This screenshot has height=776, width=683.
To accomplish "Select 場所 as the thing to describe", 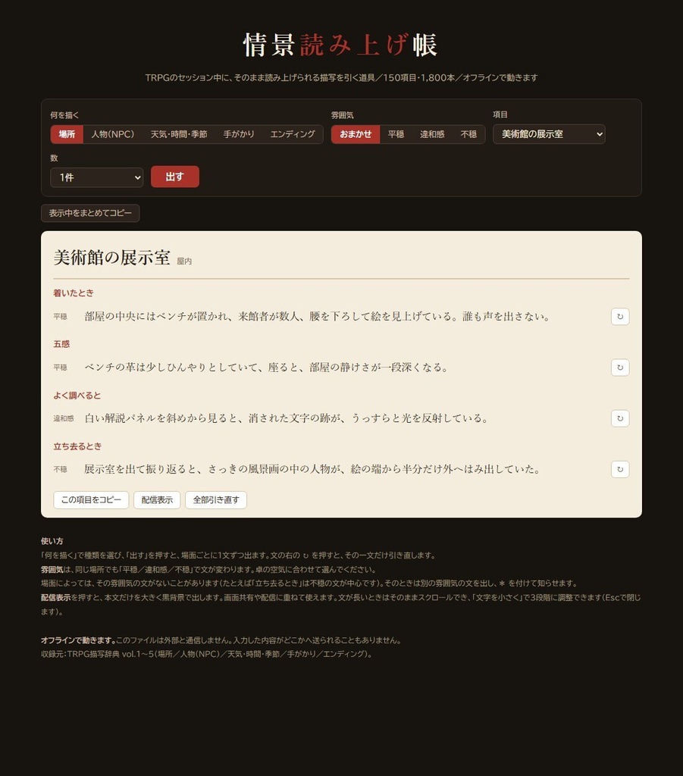I will [x=67, y=134].
